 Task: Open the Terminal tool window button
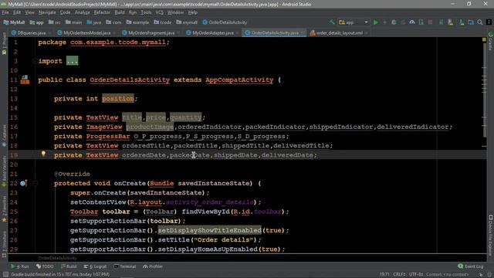tap(125, 266)
